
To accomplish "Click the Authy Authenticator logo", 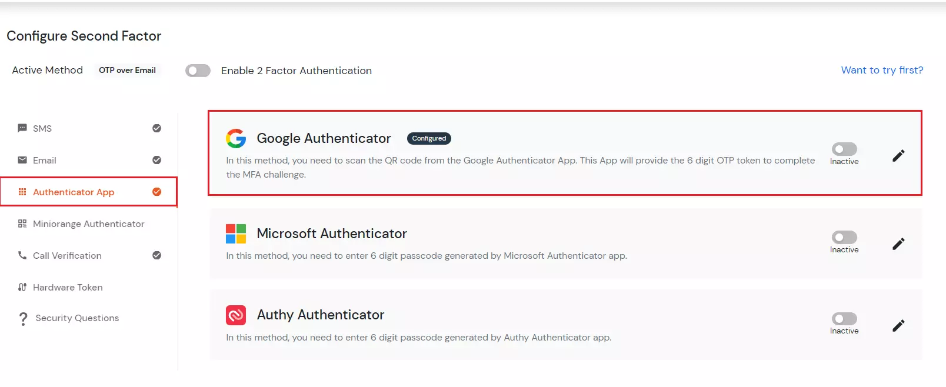I will 235,315.
